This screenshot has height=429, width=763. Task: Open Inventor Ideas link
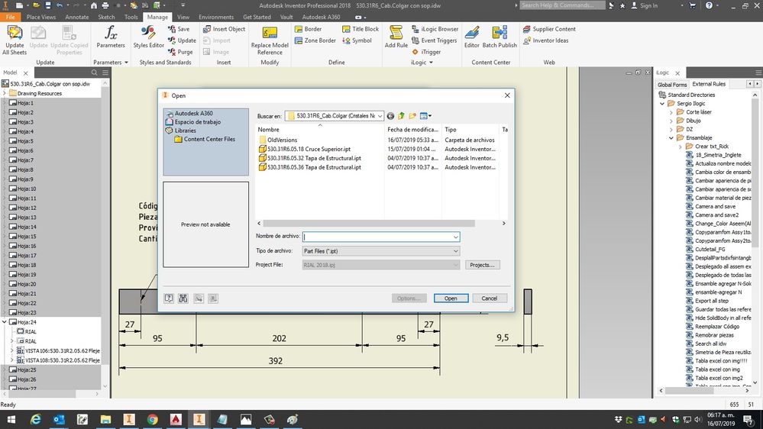click(545, 40)
